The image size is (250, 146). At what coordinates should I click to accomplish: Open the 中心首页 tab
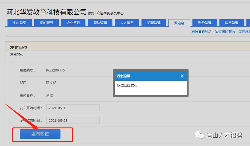[19, 23]
